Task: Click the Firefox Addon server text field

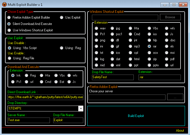Action: 127,97
